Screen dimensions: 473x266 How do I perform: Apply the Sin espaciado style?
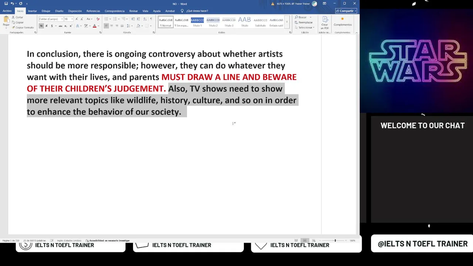coord(181,22)
